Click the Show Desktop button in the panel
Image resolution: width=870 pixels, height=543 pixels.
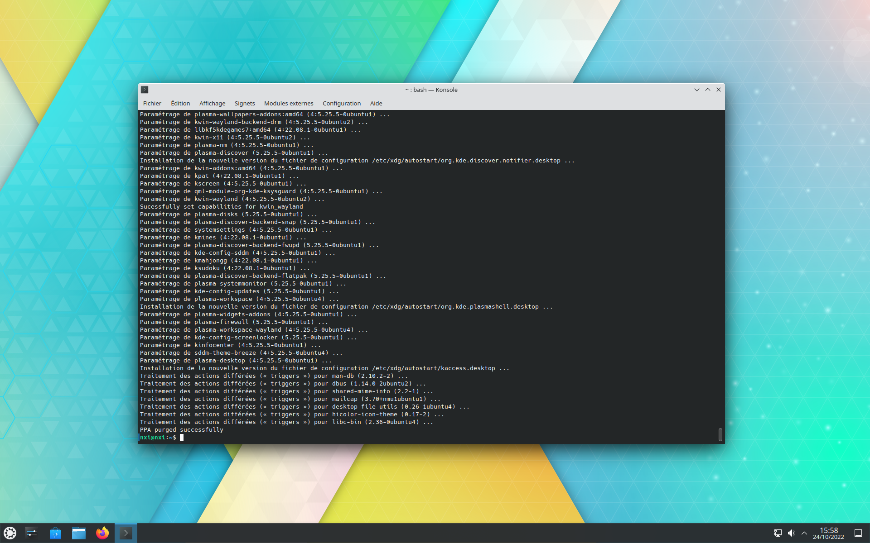pos(858,533)
